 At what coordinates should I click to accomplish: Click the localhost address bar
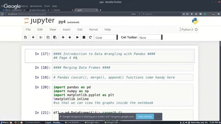point(68,14)
